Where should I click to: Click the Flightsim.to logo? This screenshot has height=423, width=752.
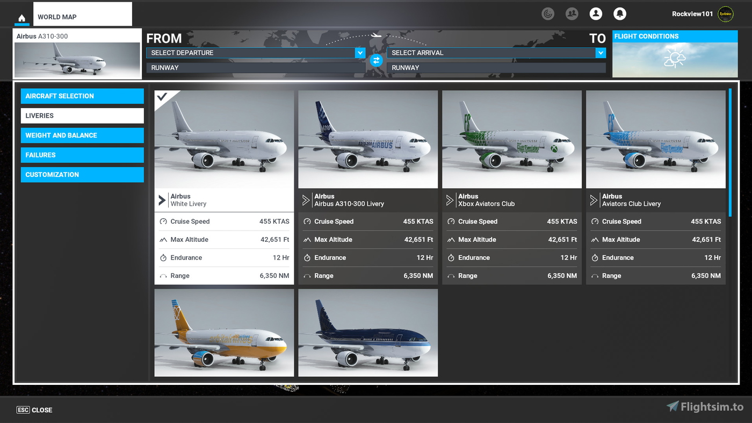[x=704, y=407]
